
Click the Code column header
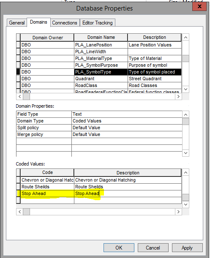point(47,172)
